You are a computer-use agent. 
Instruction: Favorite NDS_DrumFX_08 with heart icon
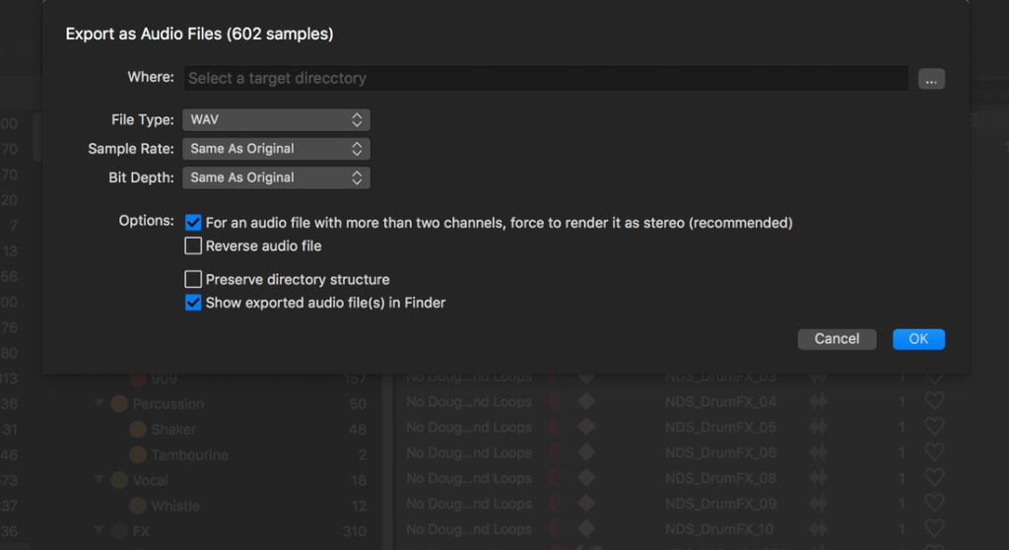tap(934, 478)
